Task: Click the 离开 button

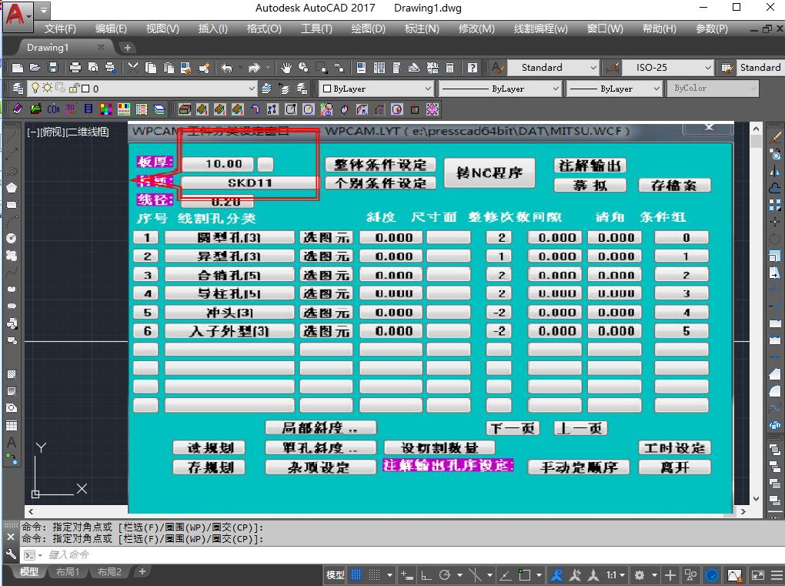Action: 674,467
